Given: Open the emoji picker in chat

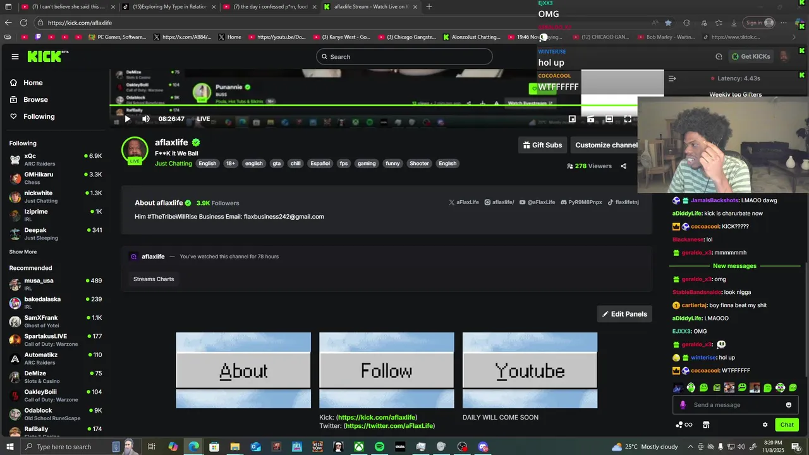Looking at the screenshot, I should (x=789, y=405).
